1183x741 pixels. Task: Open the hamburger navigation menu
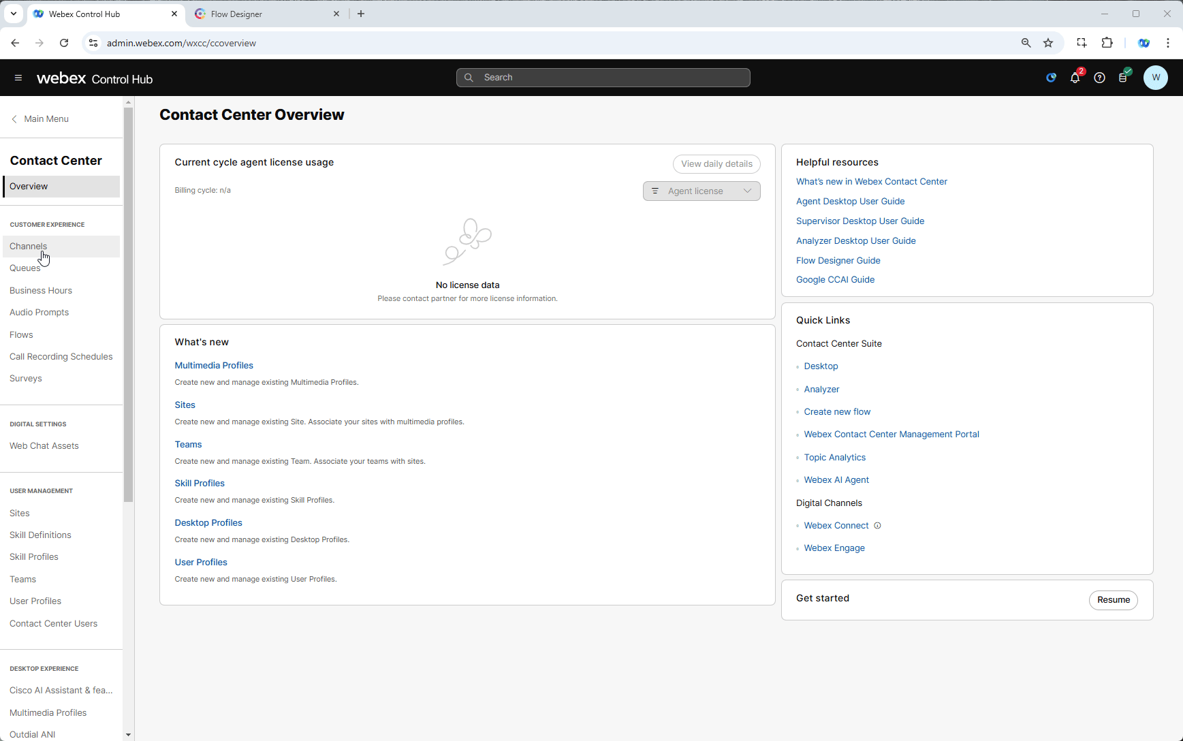pyautogui.click(x=18, y=78)
